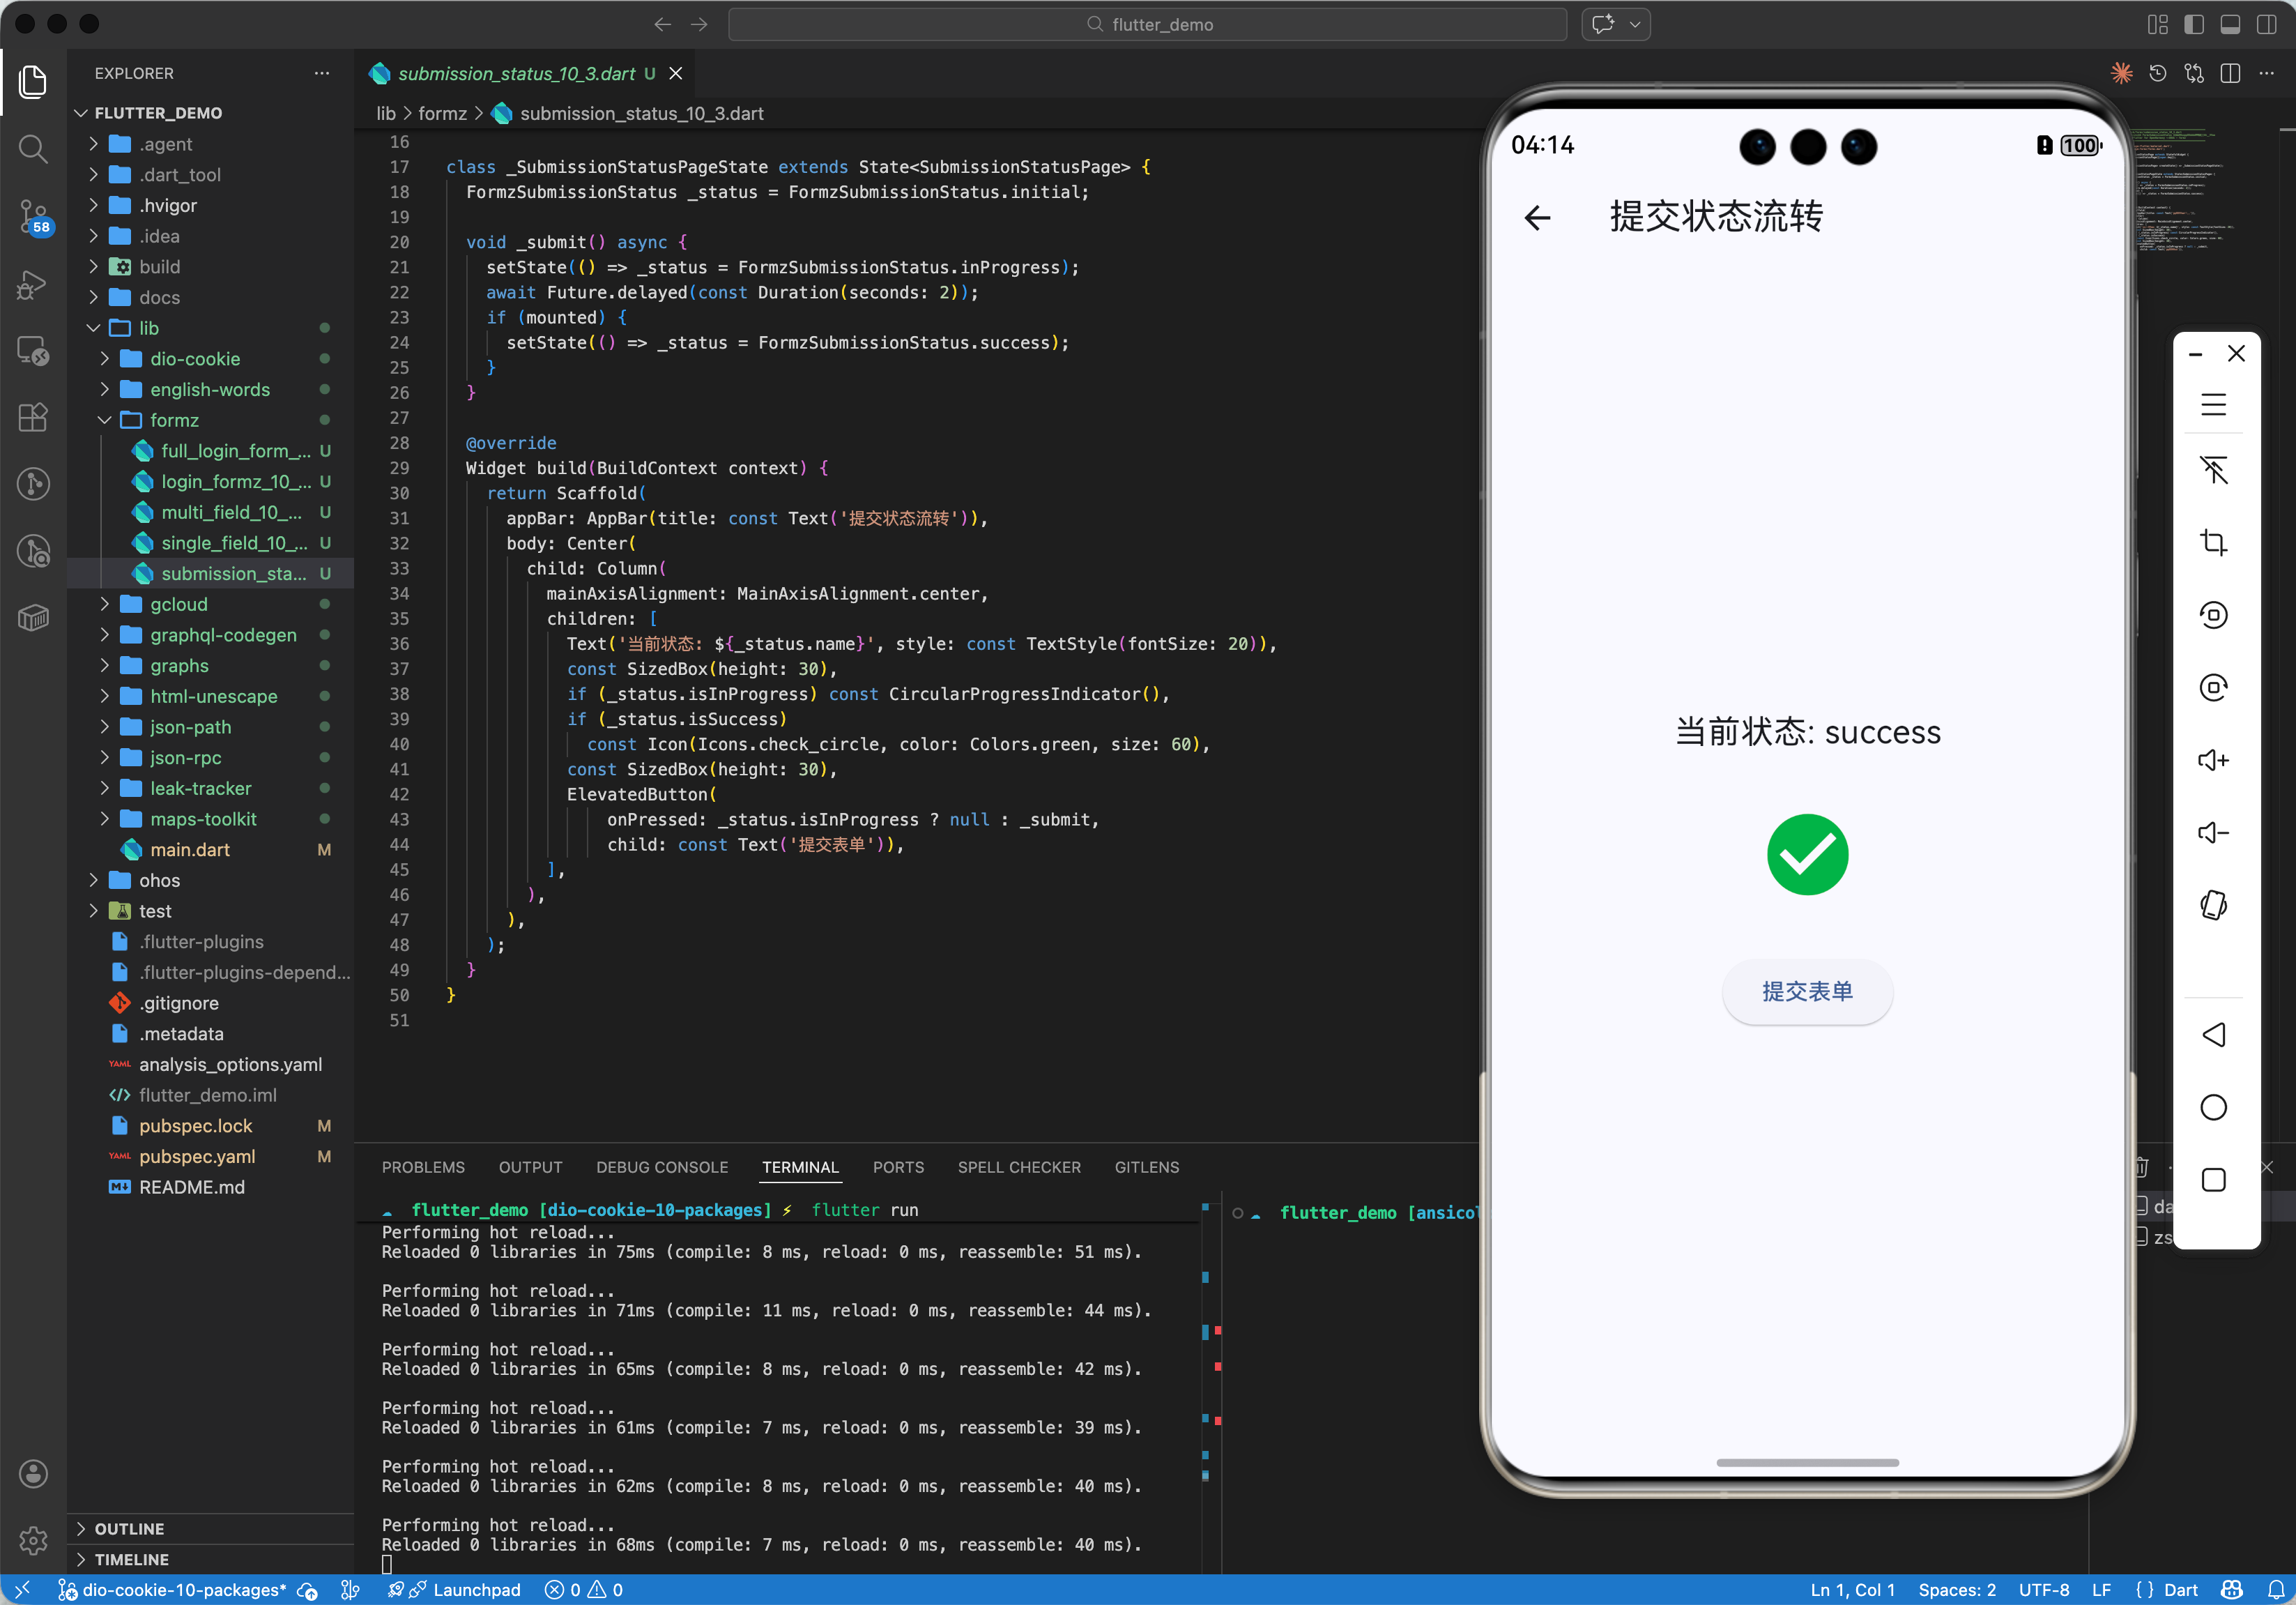Open the Run and Debug view

click(x=33, y=284)
